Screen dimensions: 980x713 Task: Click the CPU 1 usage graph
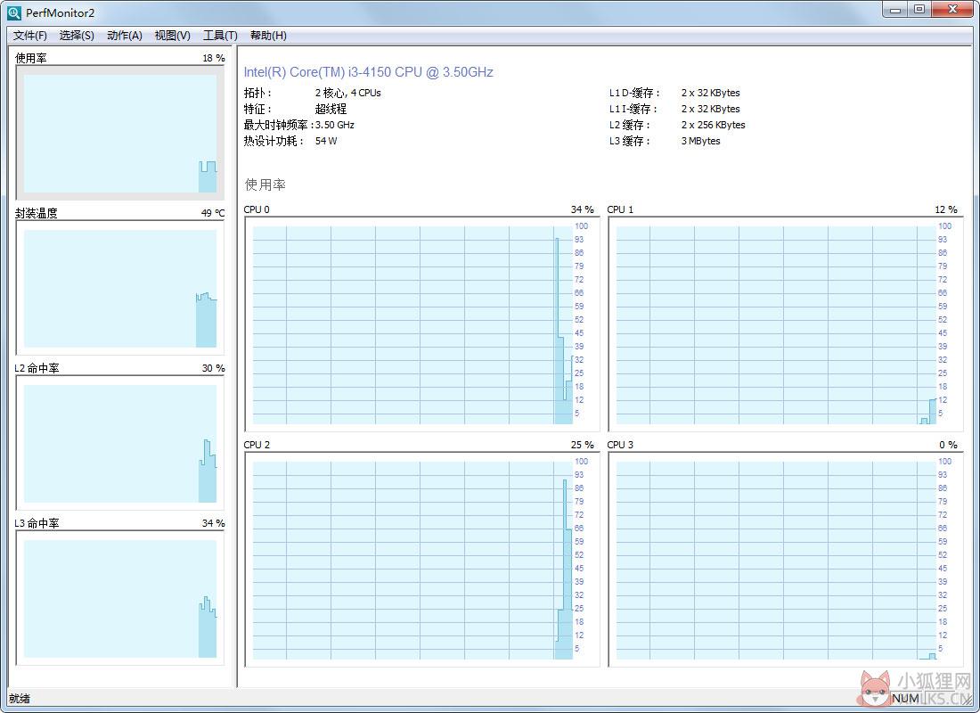(x=786, y=324)
